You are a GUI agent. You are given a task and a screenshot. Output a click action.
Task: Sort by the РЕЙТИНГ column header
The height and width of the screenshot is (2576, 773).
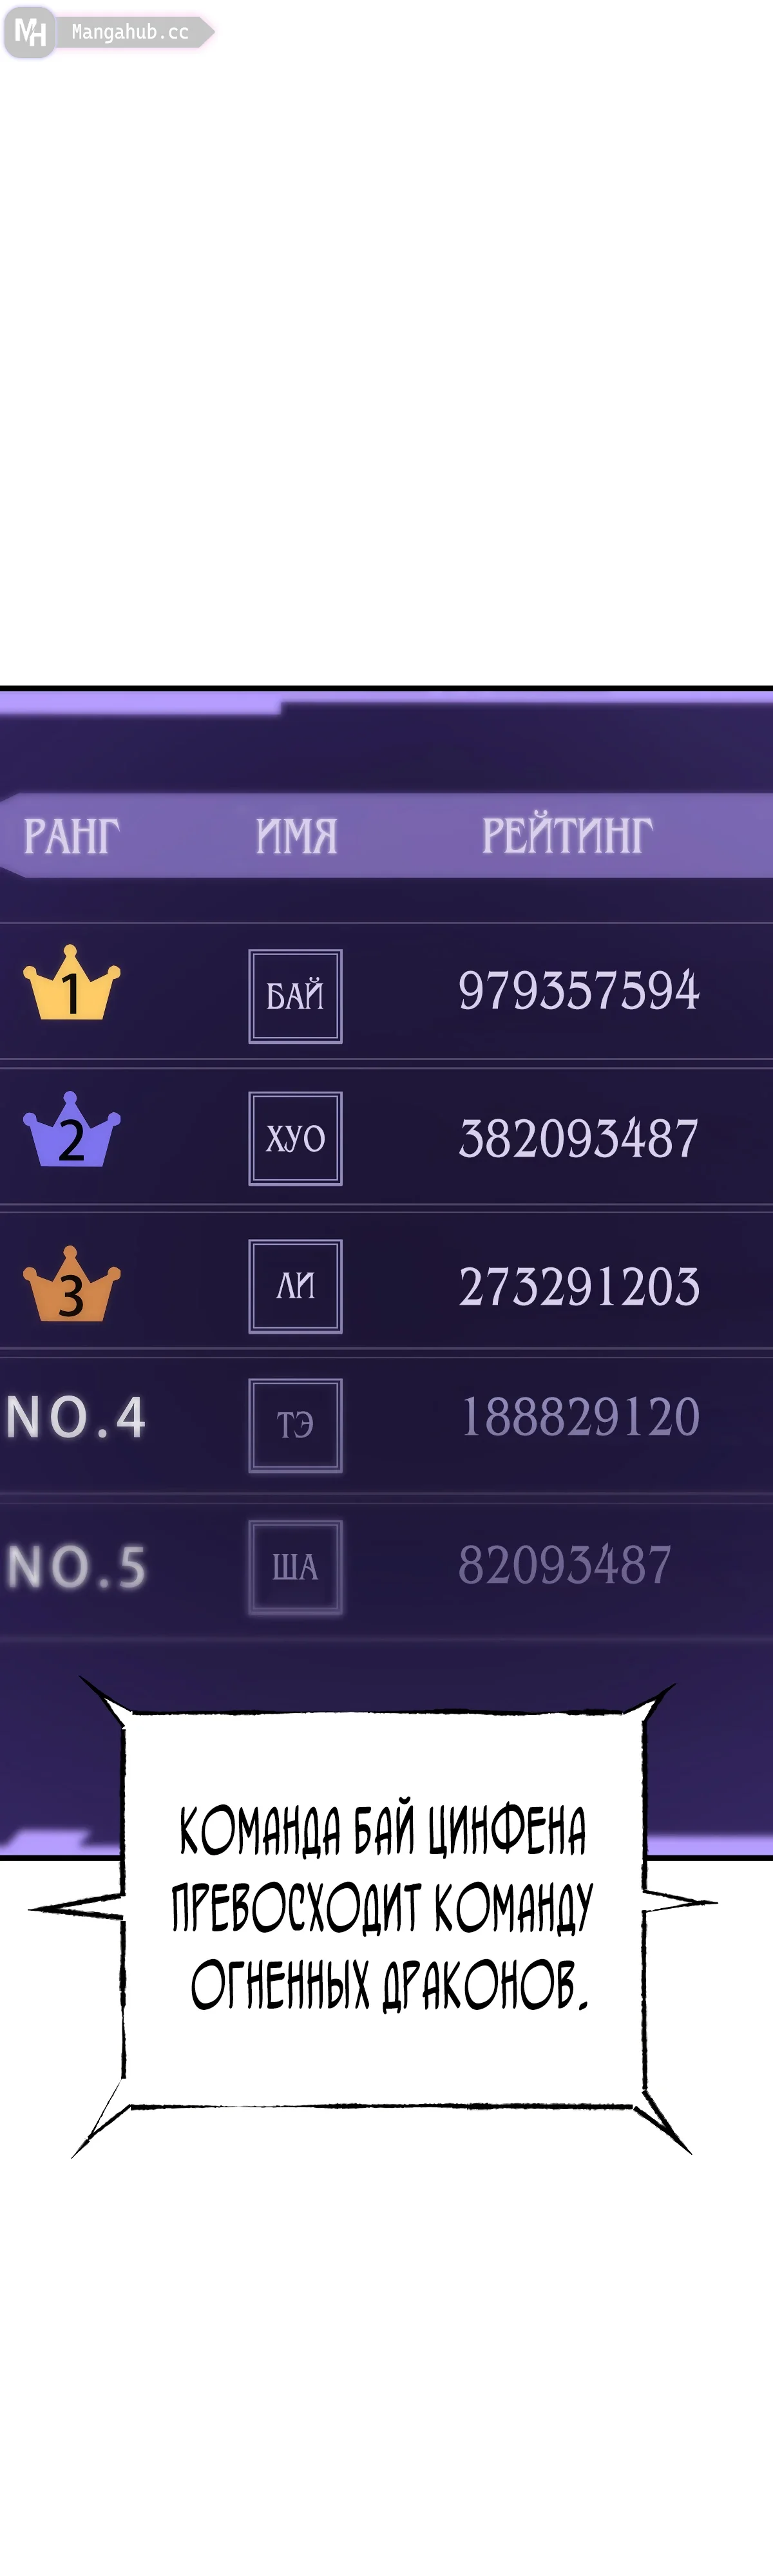point(567,836)
